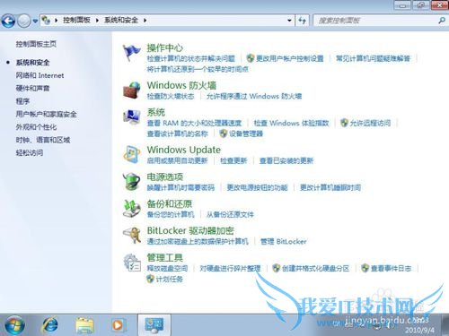Screen dimensions: 449x336
Task: Open the 操作中心 heading link
Action: 164,47
